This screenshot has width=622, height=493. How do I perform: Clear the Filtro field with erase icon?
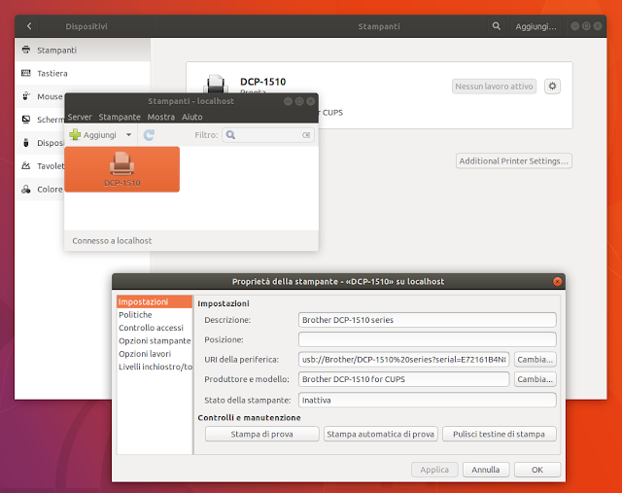click(306, 135)
